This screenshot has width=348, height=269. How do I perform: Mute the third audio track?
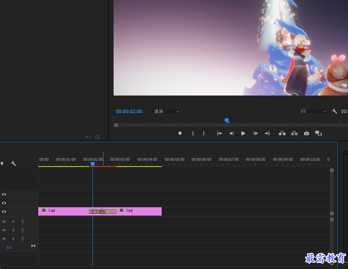pos(4,239)
